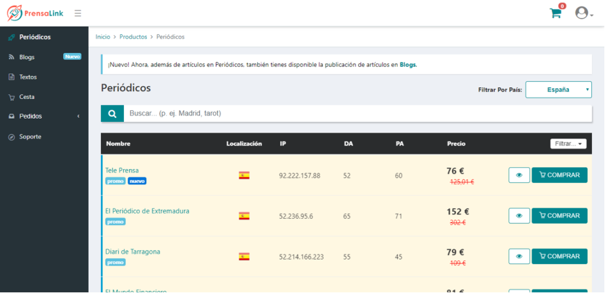This screenshot has width=605, height=293.
Task: Click the struck-through 109 € price
Action: pyautogui.click(x=457, y=263)
